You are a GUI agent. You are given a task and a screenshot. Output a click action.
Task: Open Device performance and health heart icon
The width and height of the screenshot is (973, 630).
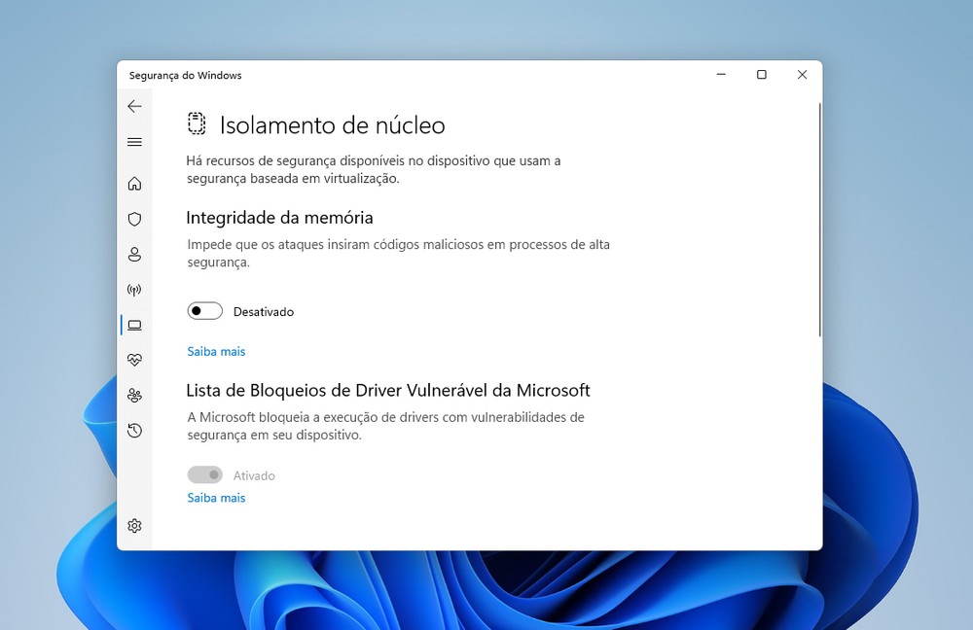click(x=134, y=361)
